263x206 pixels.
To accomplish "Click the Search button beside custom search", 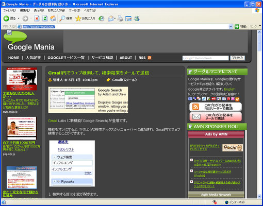I will click(238, 58).
